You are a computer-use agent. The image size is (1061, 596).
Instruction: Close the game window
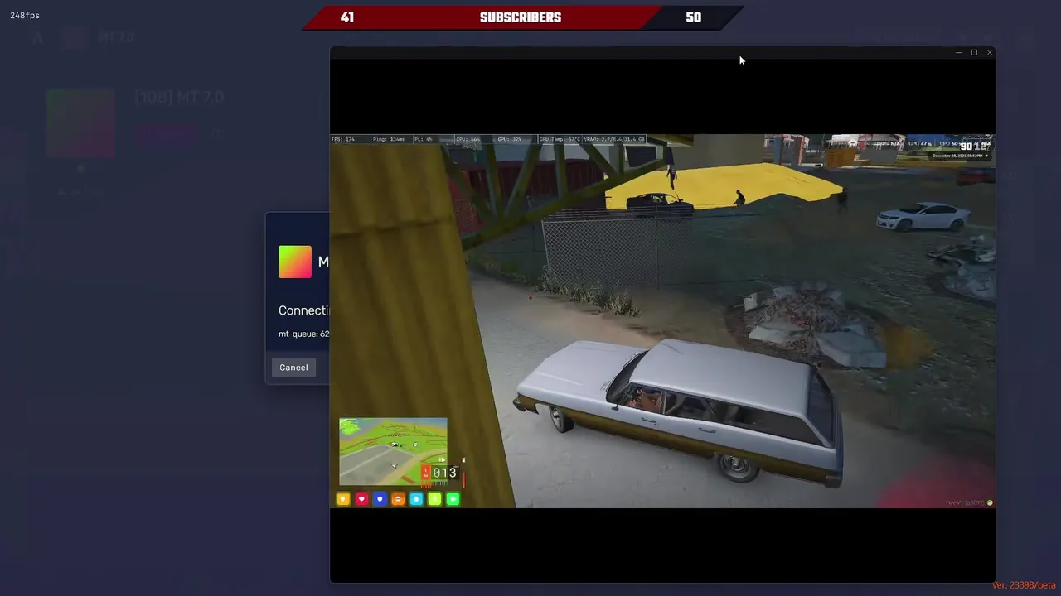click(989, 53)
